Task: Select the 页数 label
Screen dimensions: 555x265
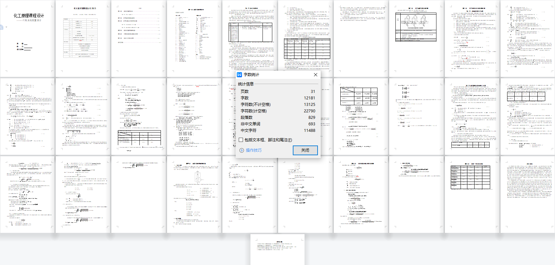Action: coord(245,92)
